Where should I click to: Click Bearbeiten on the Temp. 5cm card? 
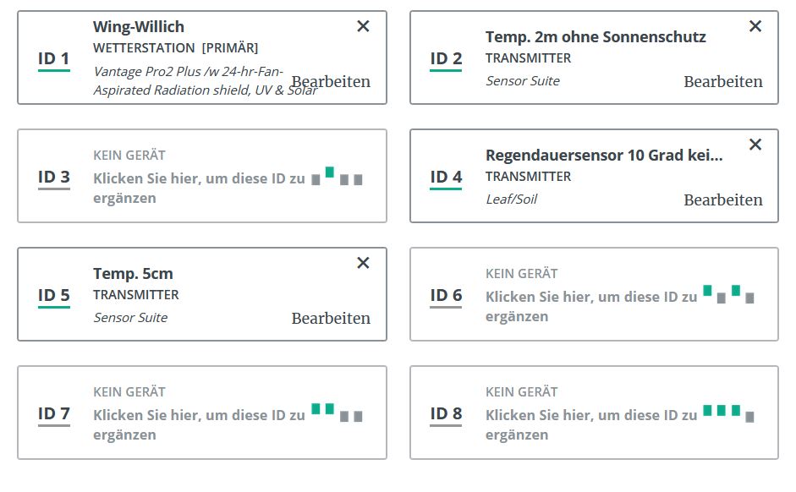pos(331,318)
